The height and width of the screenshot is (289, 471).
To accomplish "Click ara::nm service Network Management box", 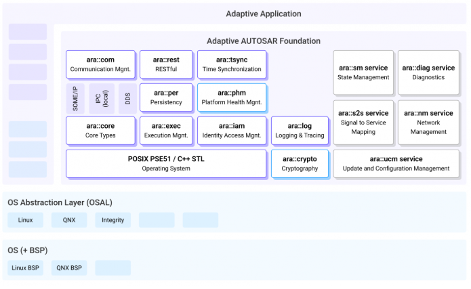I will tap(428, 122).
